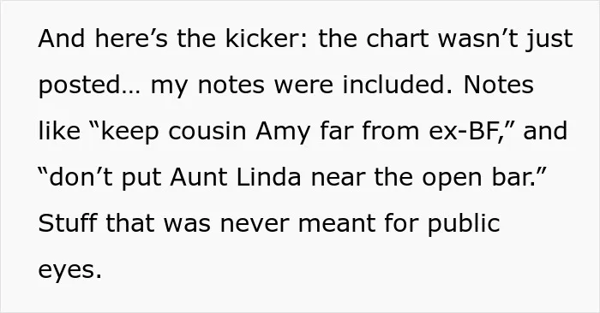Screen dimensions: 600x313
Task: Click the word "chart" in first line
Action: [397, 38]
